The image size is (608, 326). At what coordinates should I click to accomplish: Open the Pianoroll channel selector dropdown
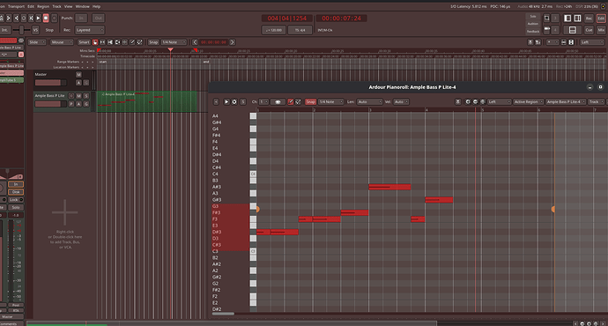[x=263, y=102]
